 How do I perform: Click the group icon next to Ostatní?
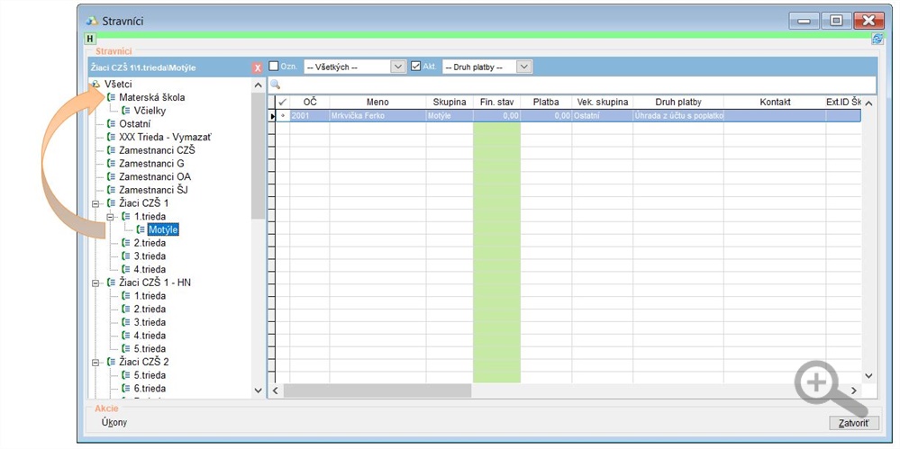111,123
